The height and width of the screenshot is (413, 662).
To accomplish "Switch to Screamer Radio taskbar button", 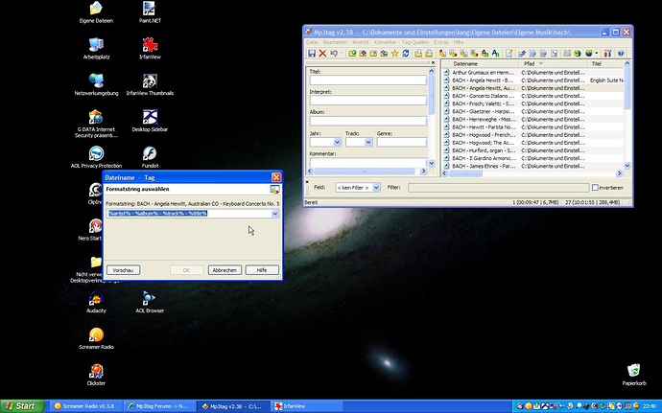I will coord(86,406).
